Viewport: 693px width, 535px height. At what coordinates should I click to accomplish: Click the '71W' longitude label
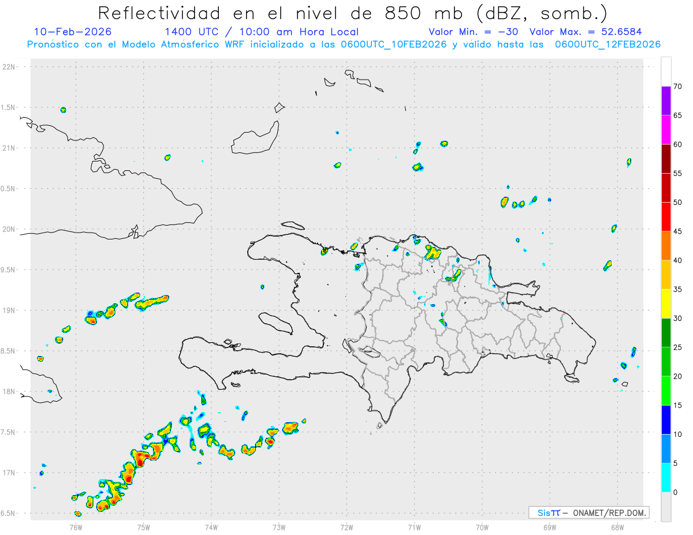[x=414, y=527]
